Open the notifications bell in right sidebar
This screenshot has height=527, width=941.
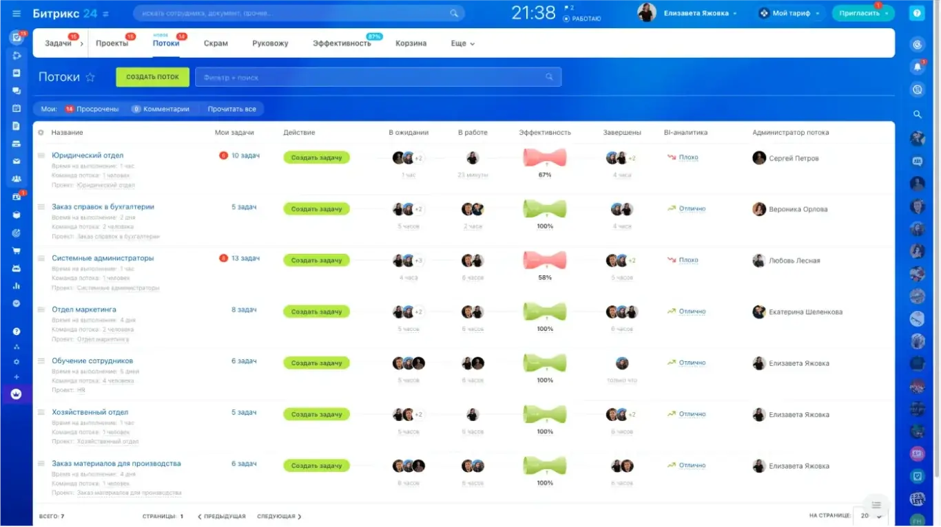tap(917, 67)
